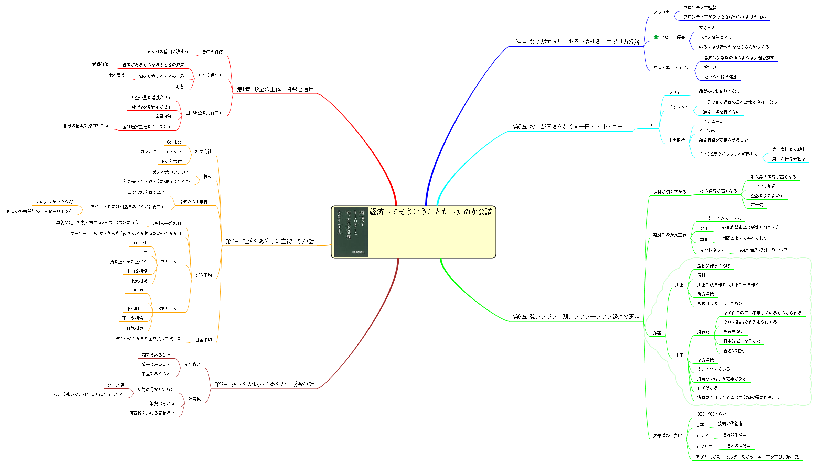This screenshot has height=464, width=813.
Task: Select the 株式会社 node in chapter 2
Action: tap(203, 151)
